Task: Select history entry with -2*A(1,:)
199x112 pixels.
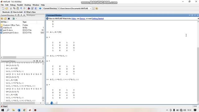Action: pos(21,86)
